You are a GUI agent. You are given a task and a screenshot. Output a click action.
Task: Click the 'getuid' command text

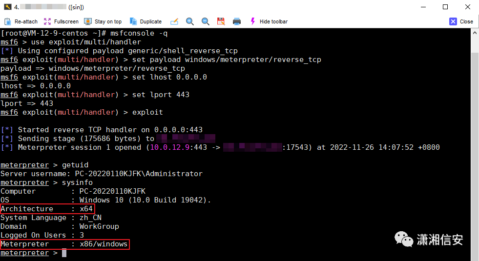coord(75,165)
